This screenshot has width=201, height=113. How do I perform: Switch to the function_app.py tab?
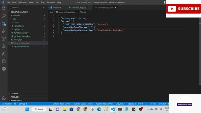78,8
